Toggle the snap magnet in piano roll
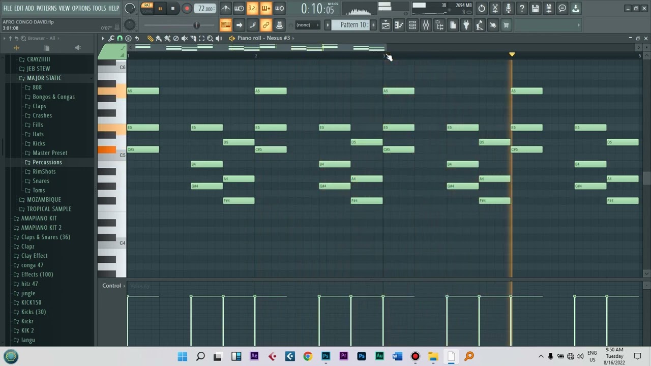 click(120, 38)
